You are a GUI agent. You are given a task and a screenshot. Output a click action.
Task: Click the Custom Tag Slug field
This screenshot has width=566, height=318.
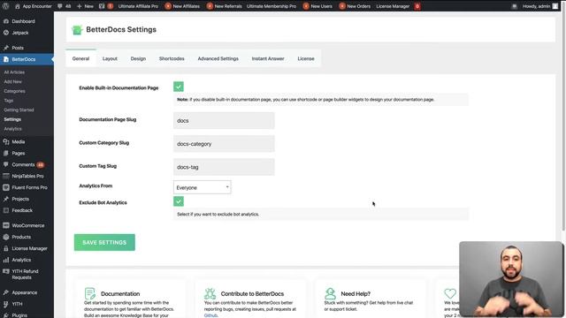click(224, 167)
